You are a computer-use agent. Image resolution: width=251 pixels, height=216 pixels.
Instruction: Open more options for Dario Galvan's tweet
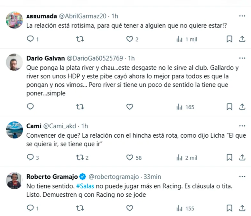(242, 58)
